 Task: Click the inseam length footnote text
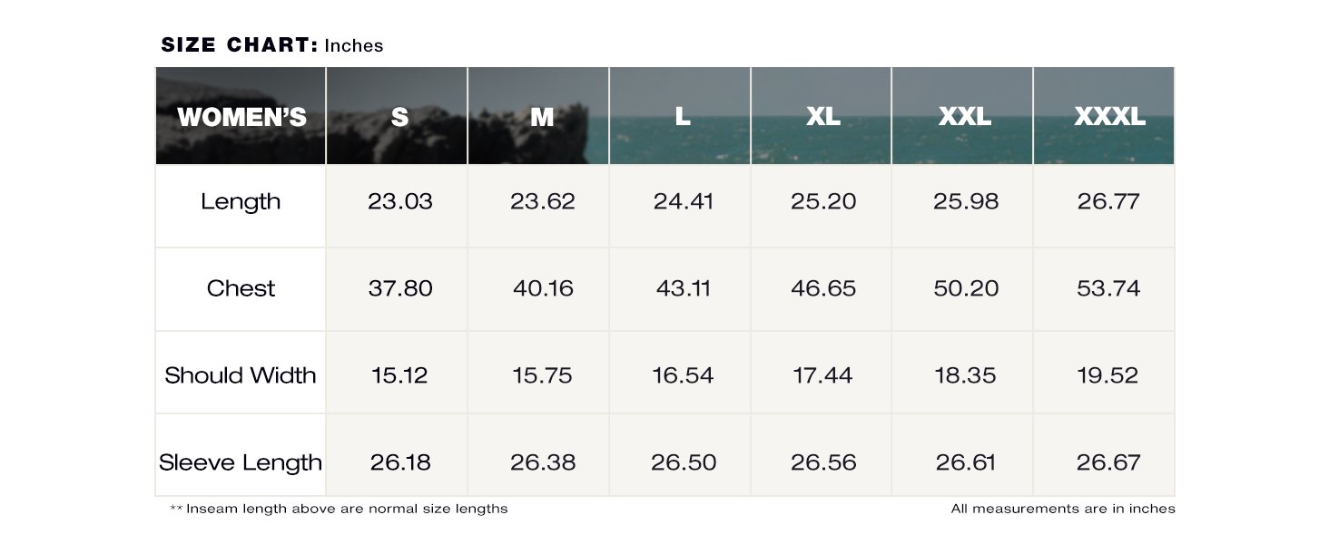point(339,509)
